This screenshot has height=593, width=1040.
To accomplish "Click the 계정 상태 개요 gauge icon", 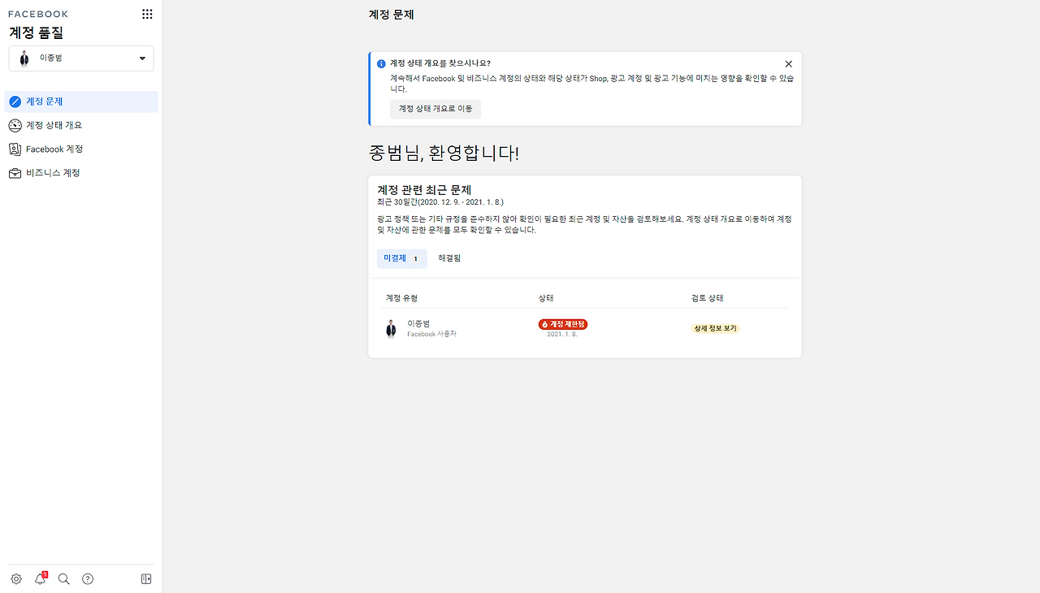I will pyautogui.click(x=15, y=125).
